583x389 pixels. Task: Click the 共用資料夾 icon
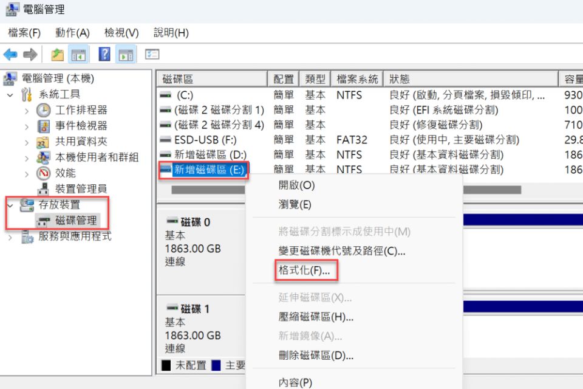click(43, 142)
